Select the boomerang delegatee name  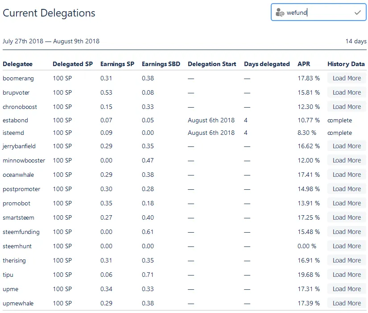click(18, 79)
